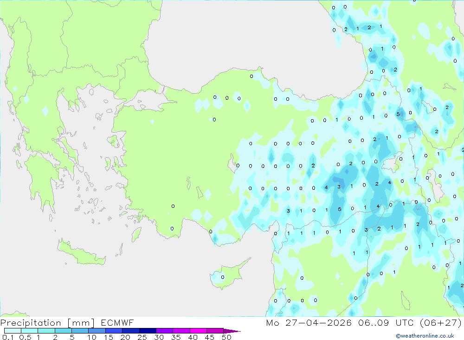
Task: Pick the 20–25 mm dark blue swatch
Action: (131, 331)
